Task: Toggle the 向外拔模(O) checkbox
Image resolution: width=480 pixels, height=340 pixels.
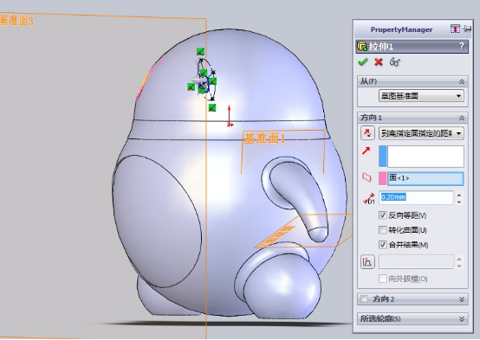Action: [x=383, y=279]
